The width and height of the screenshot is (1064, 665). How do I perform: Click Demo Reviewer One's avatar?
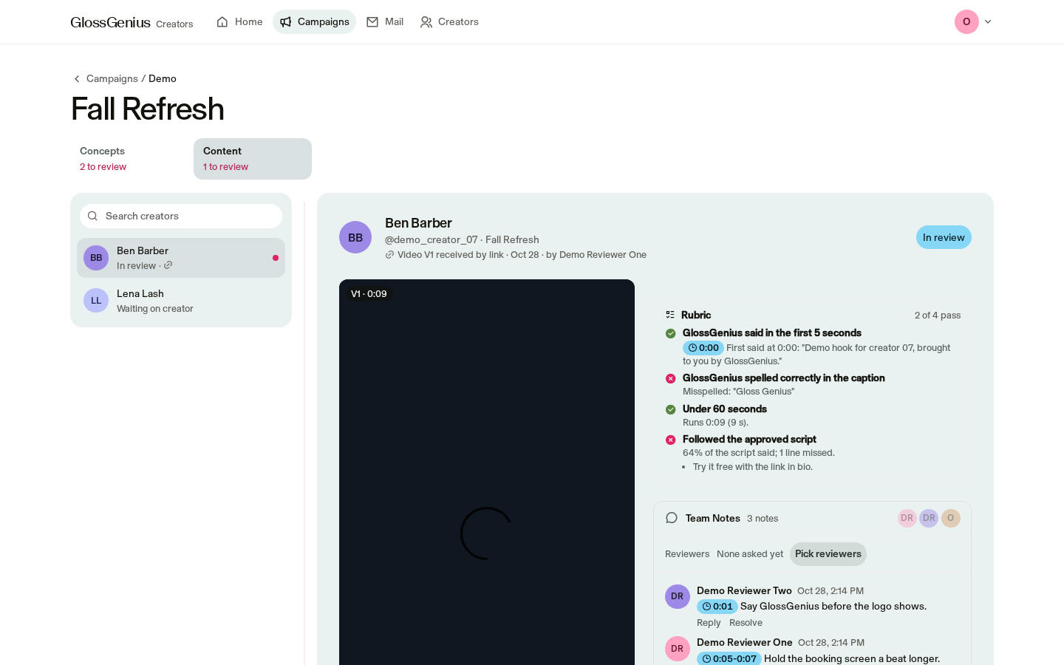tap(678, 649)
